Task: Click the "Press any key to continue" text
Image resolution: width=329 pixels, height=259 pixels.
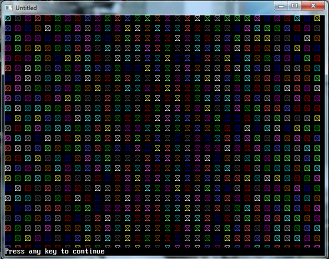Action: pyautogui.click(x=54, y=251)
